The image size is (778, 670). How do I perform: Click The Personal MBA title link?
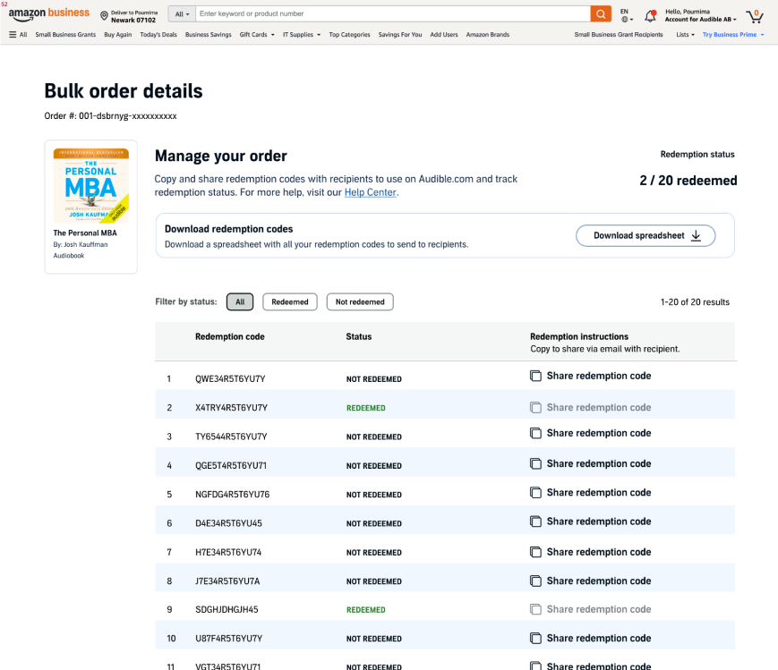85,233
